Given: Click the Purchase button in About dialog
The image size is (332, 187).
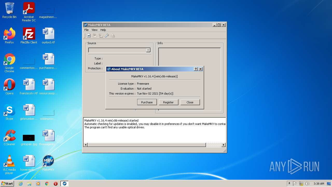Looking at the screenshot, I should click(147, 102).
